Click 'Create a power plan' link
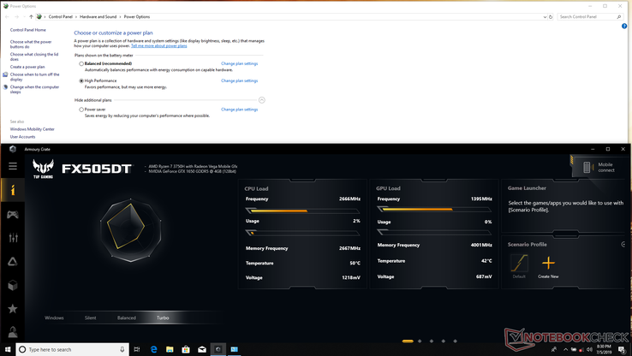 click(27, 67)
